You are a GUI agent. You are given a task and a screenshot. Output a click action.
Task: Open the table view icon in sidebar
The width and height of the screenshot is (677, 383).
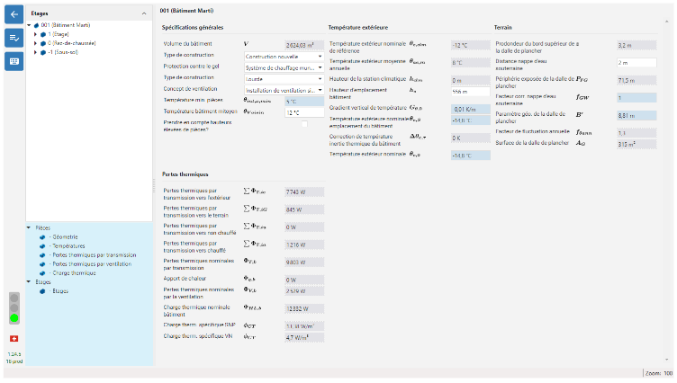(x=14, y=61)
